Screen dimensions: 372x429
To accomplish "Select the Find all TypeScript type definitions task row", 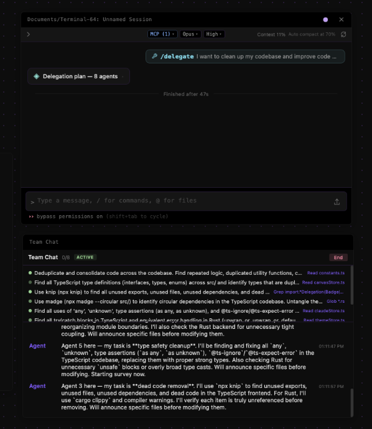I will 187,282.
